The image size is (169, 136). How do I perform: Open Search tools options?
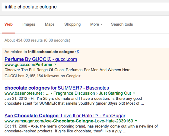coord(122,24)
